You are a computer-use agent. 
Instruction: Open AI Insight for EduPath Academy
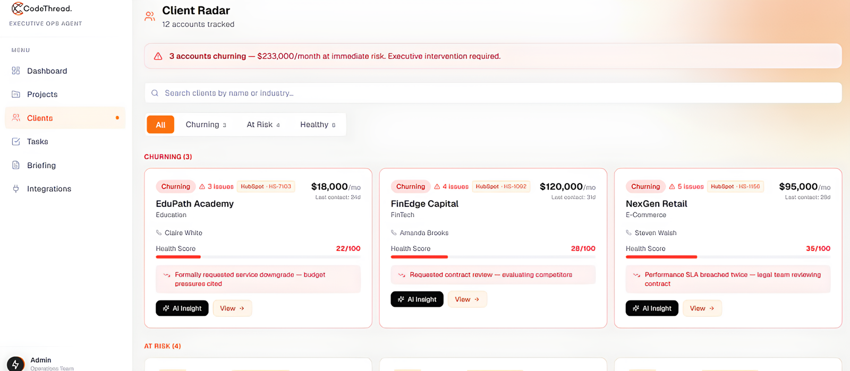(182, 308)
